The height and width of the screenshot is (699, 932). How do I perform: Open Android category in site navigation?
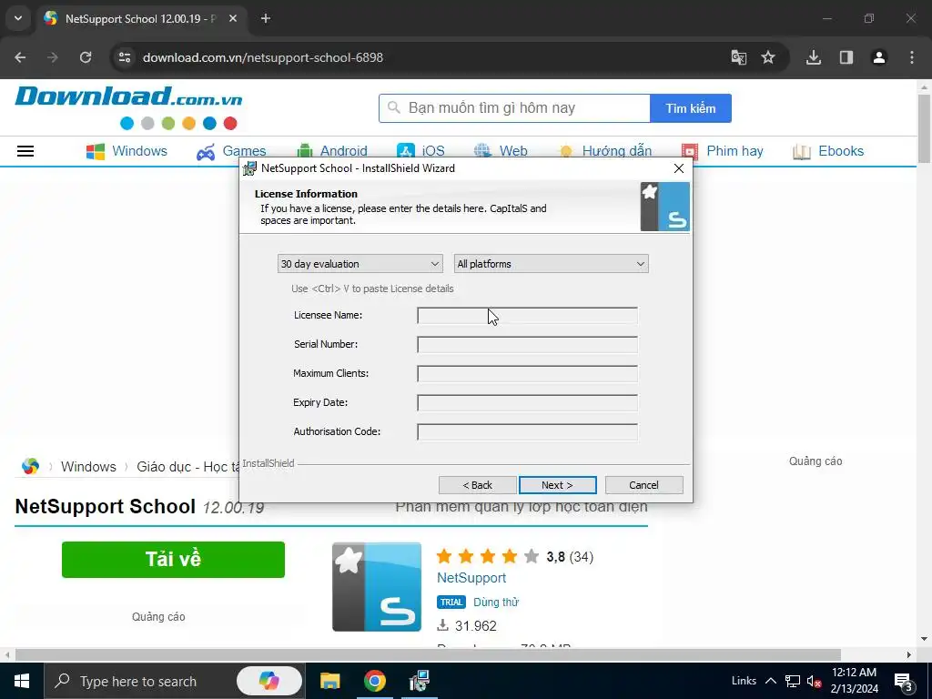tap(331, 151)
